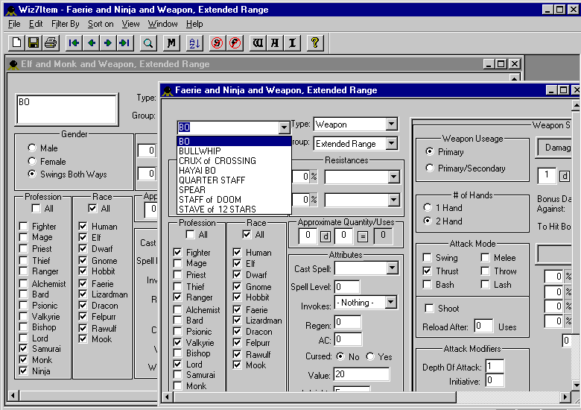The height and width of the screenshot is (410, 581).
Task: Click the Wiz7Item title bar app icon
Action: click(11, 10)
